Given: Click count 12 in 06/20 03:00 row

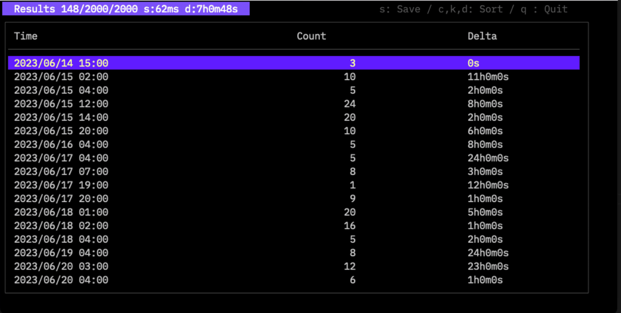Looking at the screenshot, I should 350,266.
